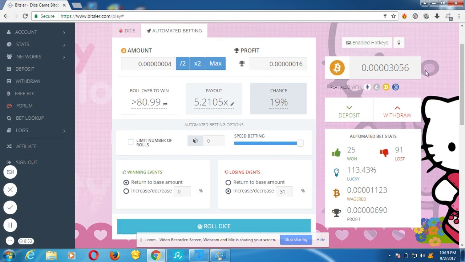Select losing events Return to base amount

click(x=228, y=182)
